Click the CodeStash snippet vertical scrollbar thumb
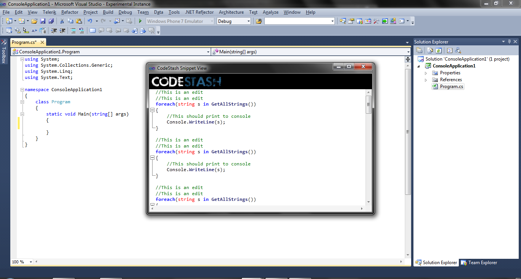521x279 pixels. tap(368, 105)
